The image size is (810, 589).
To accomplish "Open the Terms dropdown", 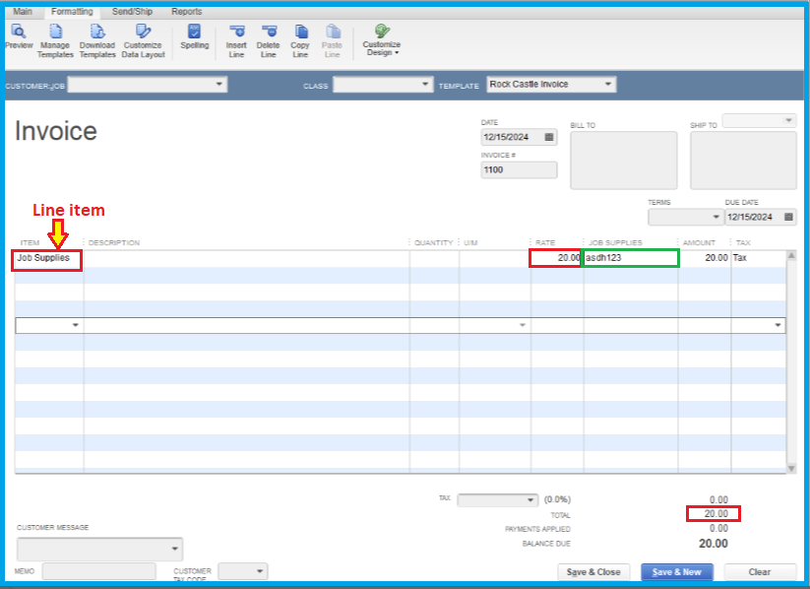I will point(716,218).
